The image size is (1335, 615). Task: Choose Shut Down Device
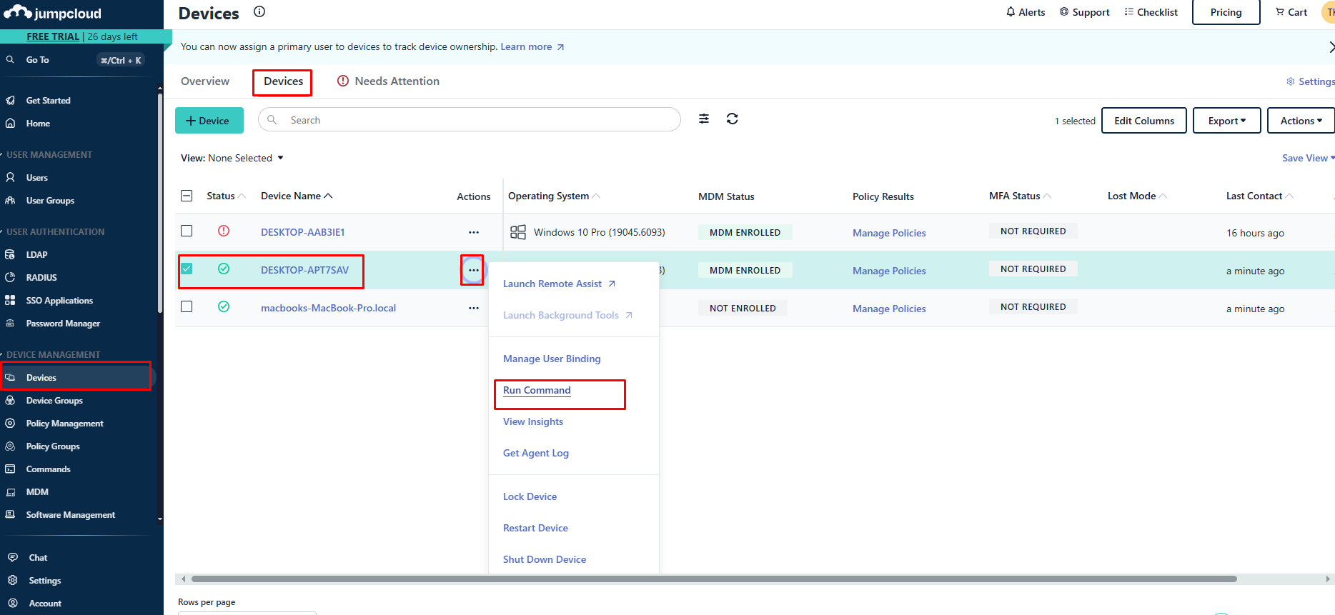[545, 559]
